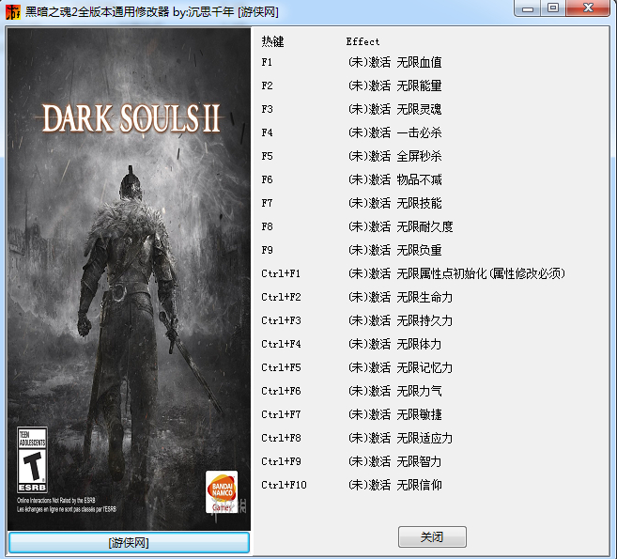Click the Ctrl+F7 hotkey label

coord(281,414)
